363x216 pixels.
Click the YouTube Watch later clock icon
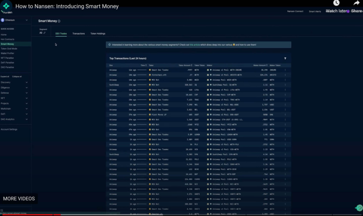coord(336,3)
